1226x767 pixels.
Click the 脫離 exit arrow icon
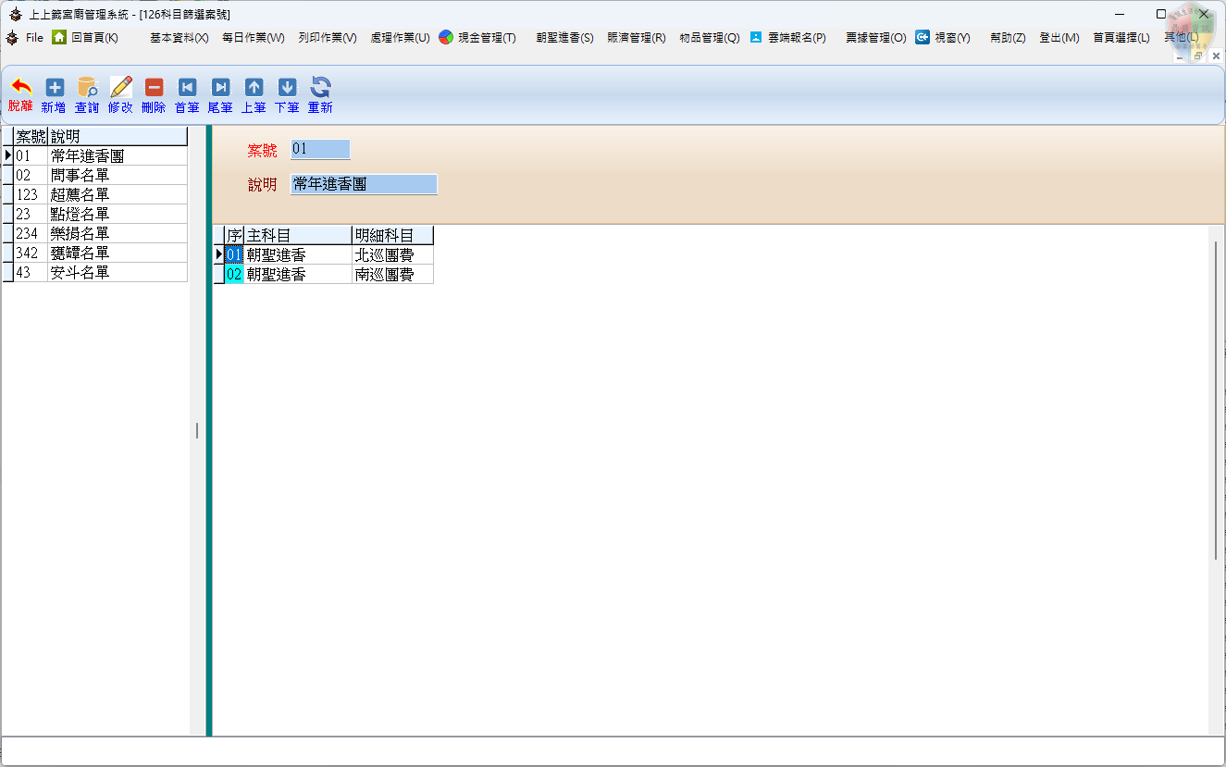click(20, 88)
